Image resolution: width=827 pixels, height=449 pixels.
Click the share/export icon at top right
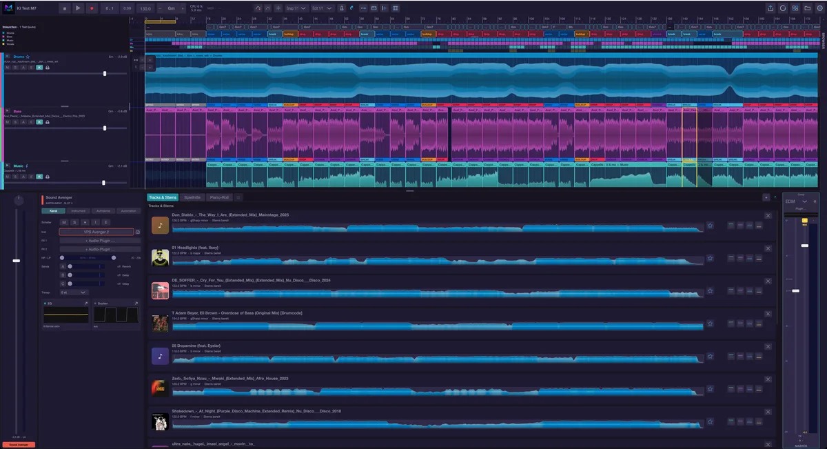pos(770,8)
